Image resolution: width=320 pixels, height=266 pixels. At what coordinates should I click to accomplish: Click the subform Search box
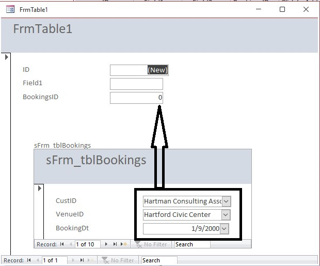192,244
